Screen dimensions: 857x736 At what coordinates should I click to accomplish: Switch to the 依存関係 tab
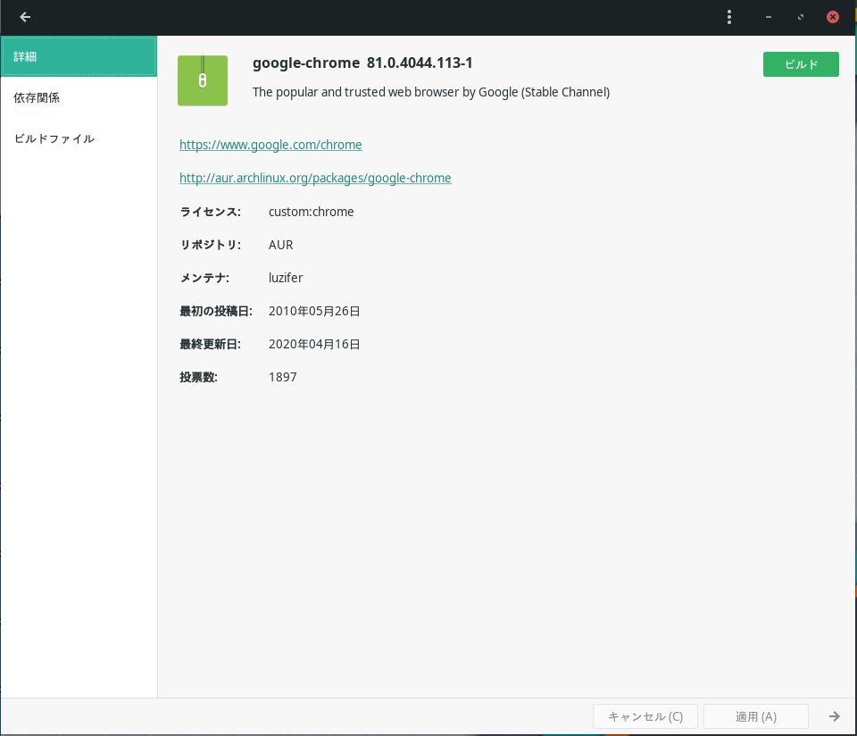[79, 98]
